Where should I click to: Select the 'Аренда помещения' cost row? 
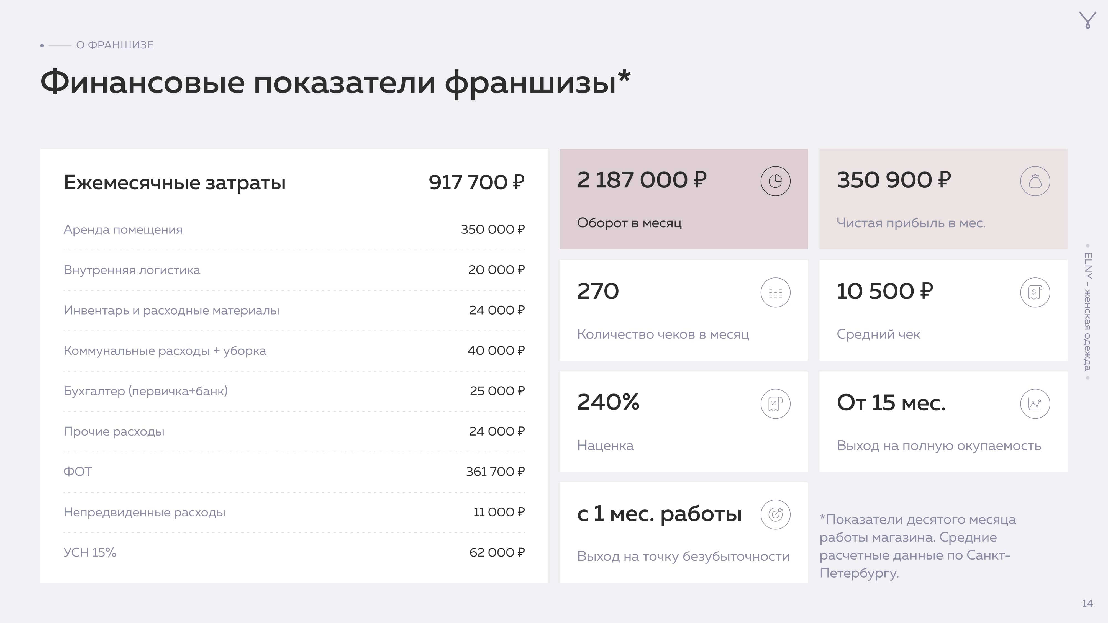pyautogui.click(x=123, y=230)
